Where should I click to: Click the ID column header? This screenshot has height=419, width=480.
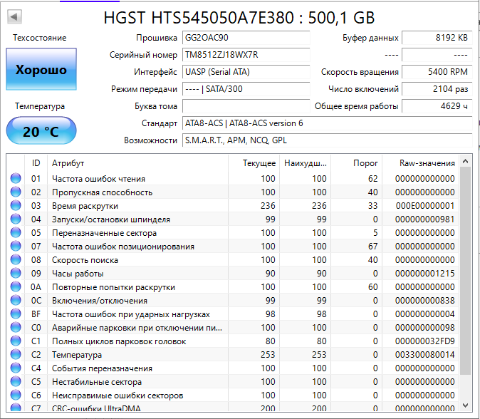pos(36,163)
